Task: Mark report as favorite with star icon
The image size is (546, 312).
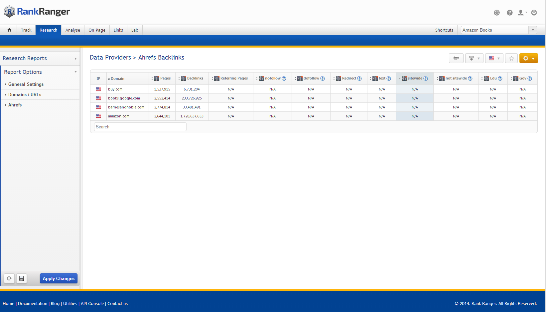Action: (511, 58)
